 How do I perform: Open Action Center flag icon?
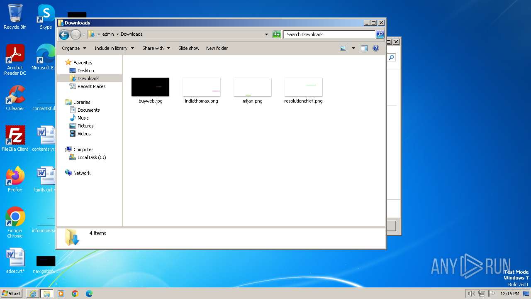[x=492, y=294]
